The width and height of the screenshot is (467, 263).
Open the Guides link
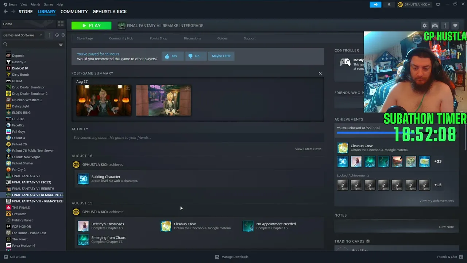(x=223, y=38)
